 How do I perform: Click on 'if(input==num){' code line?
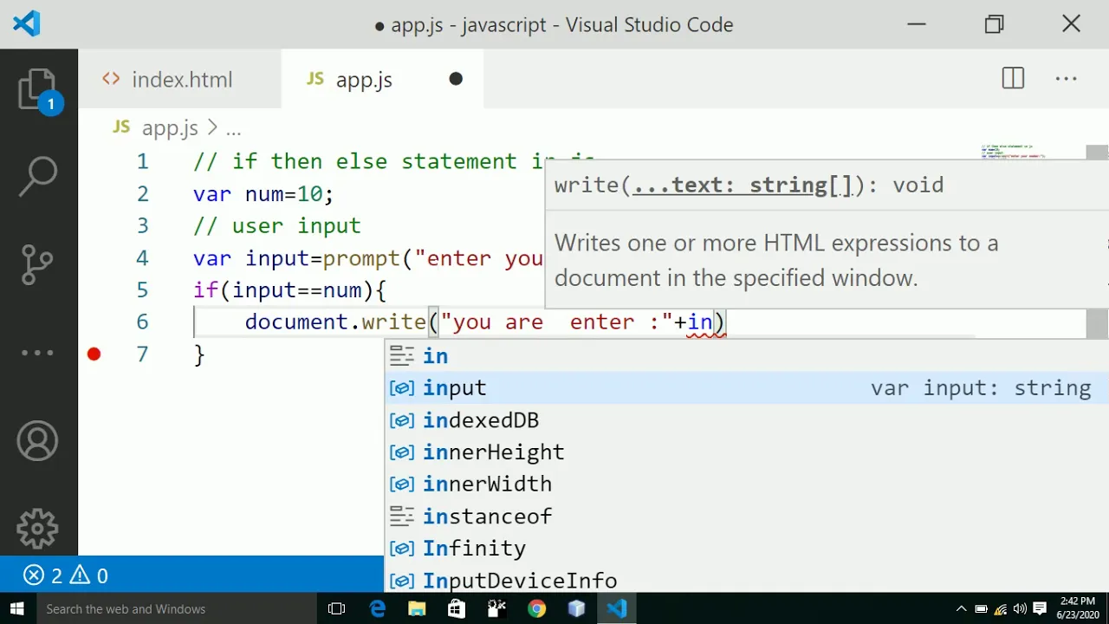point(289,289)
